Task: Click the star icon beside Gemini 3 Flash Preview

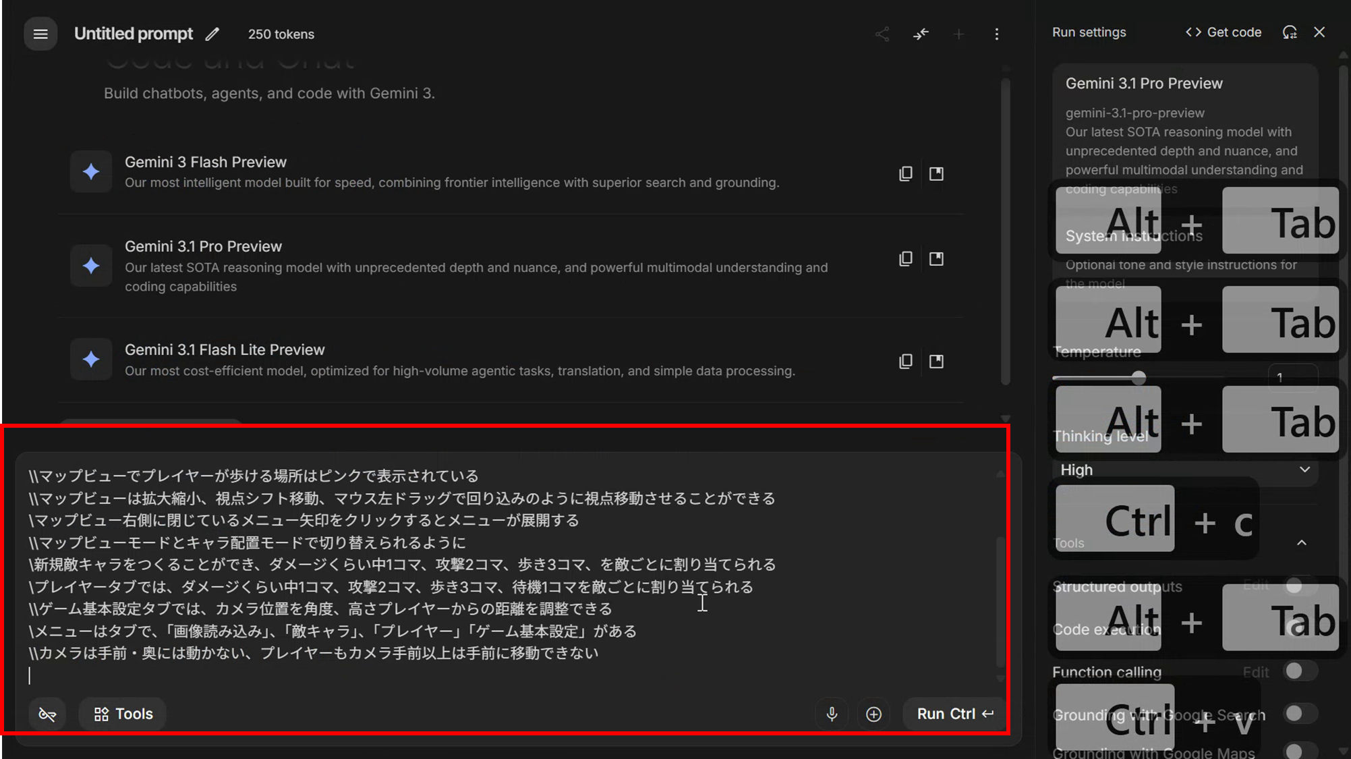Action: [91, 172]
